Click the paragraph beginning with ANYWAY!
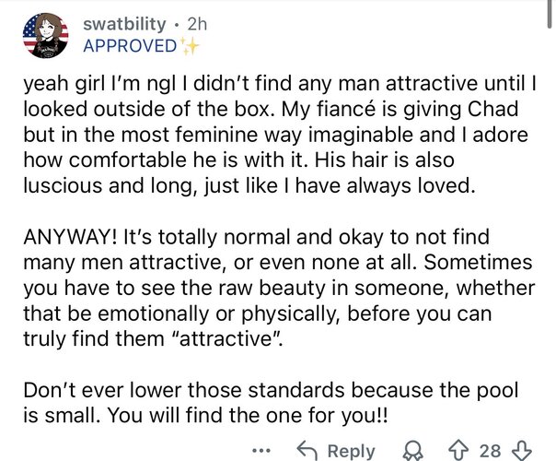The height and width of the screenshot is (461, 556). coord(280,288)
